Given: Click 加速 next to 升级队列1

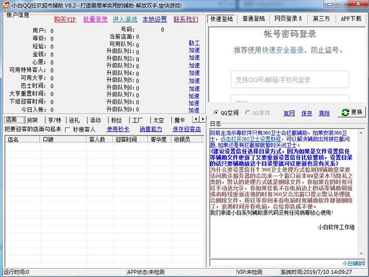Looking at the screenshot, I should tap(194, 50).
